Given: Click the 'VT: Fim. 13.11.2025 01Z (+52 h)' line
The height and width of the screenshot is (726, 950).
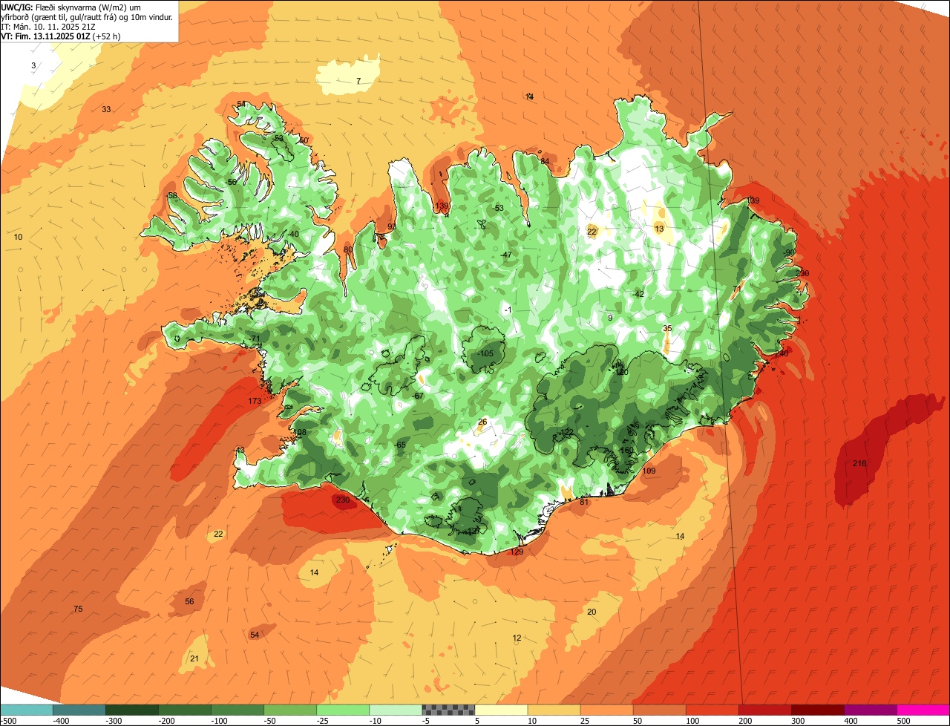Looking at the screenshot, I should [x=61, y=36].
